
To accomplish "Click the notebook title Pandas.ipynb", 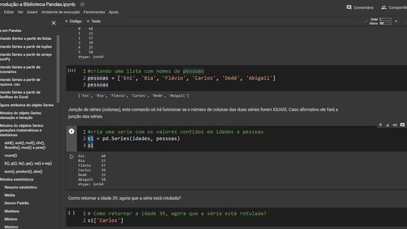I will point(38,4).
